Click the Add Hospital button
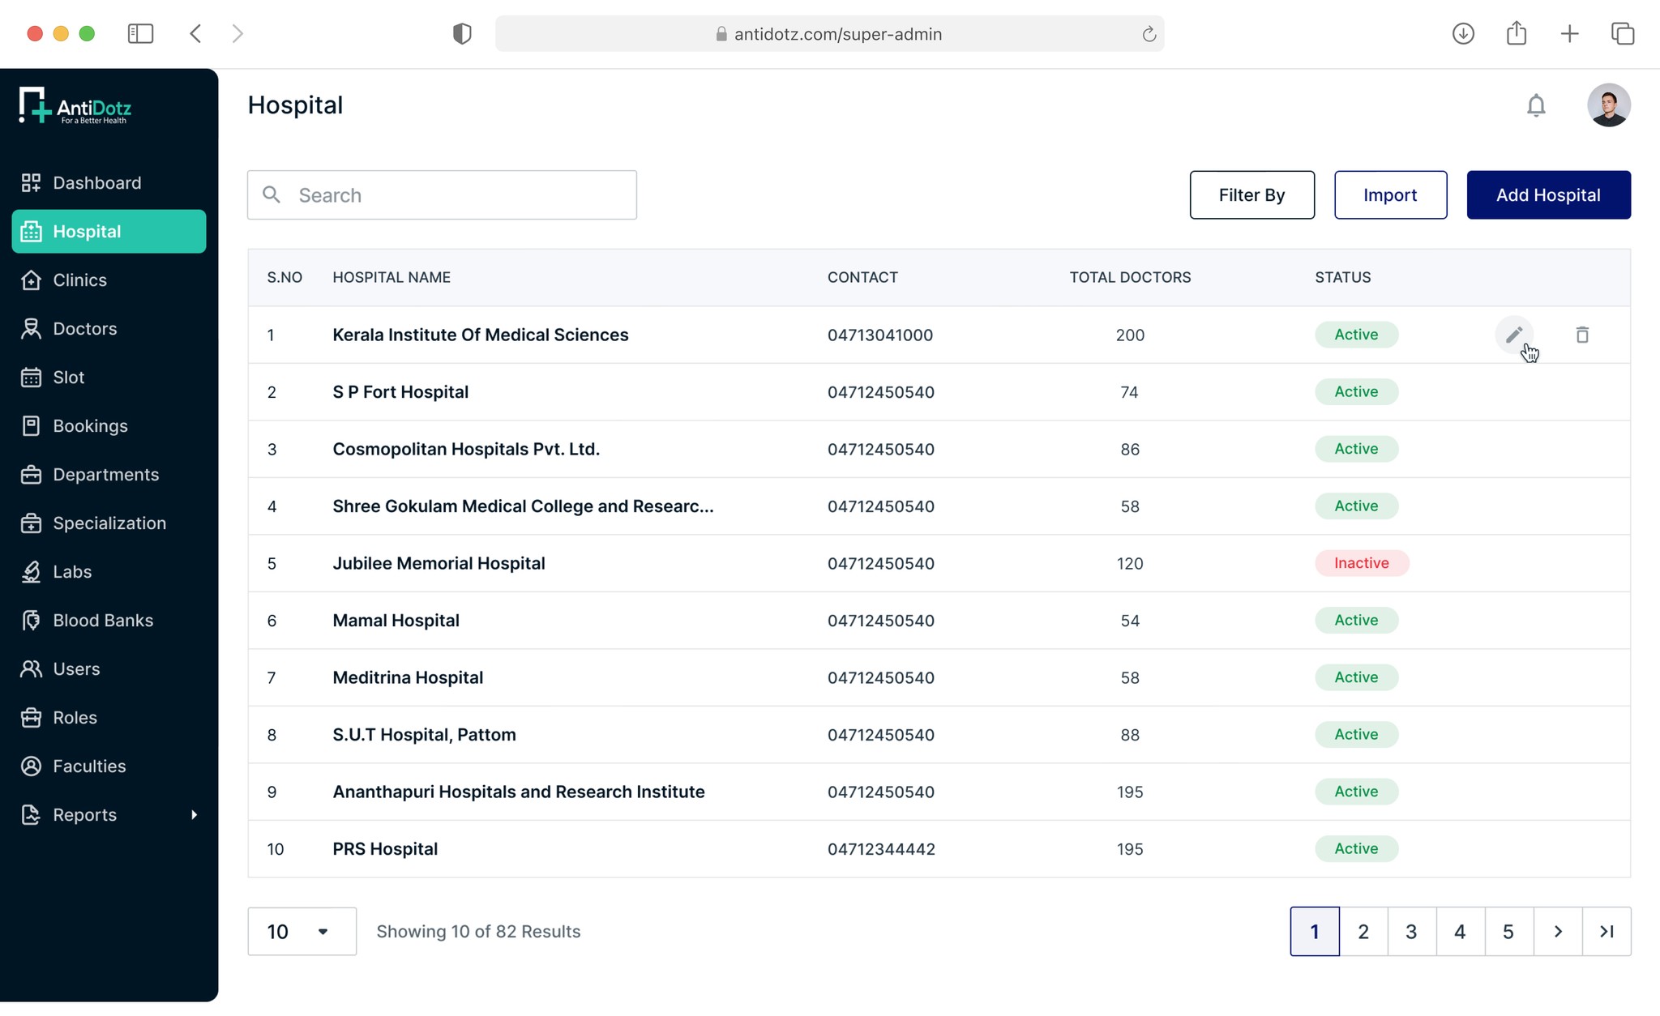This screenshot has width=1660, height=1016. click(1548, 195)
